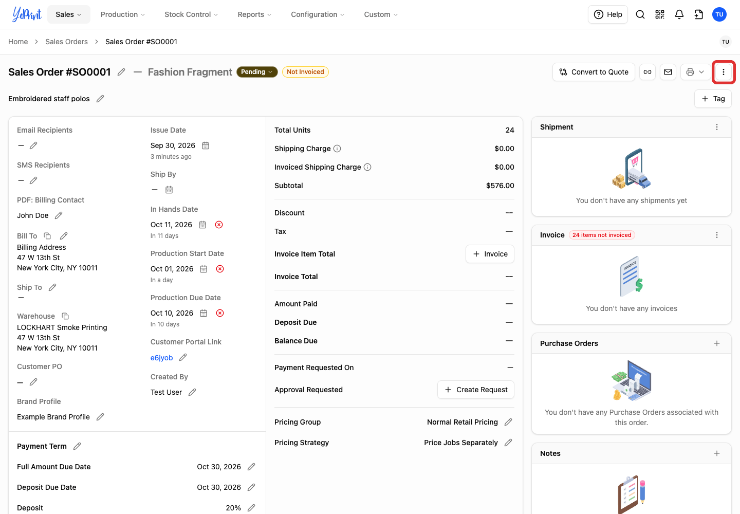Viewport: 740px width, 514px height.
Task: Open the Sales menu
Action: 69,14
